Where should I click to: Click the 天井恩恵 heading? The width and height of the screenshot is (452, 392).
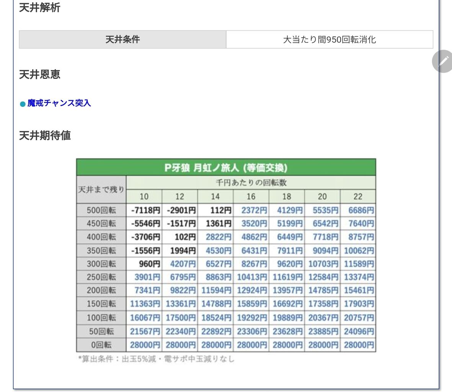(x=39, y=74)
